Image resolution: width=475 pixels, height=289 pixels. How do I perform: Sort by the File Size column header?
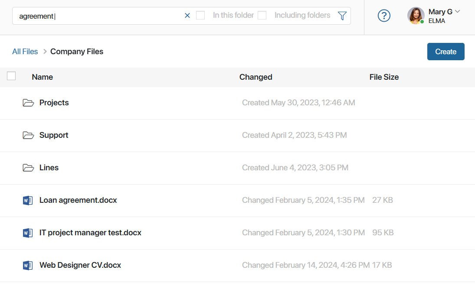384,77
